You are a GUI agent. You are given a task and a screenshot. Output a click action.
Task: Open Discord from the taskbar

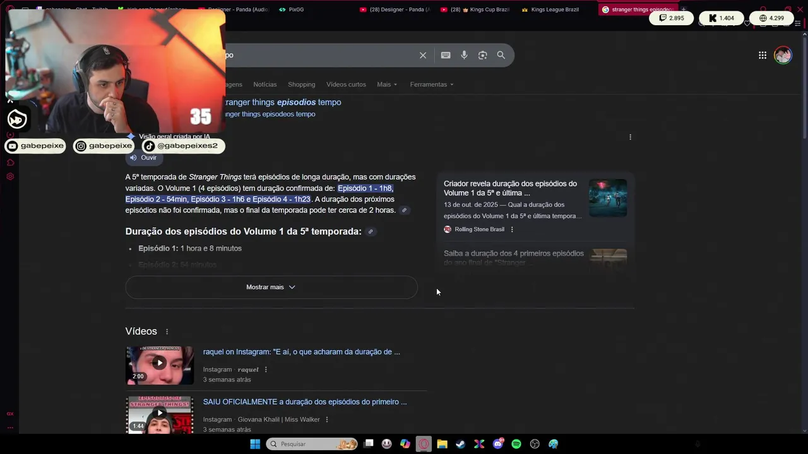(498, 444)
